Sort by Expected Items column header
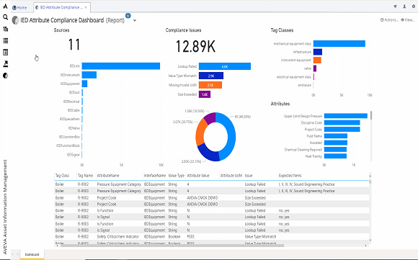The width and height of the screenshot is (418, 260). 290,176
